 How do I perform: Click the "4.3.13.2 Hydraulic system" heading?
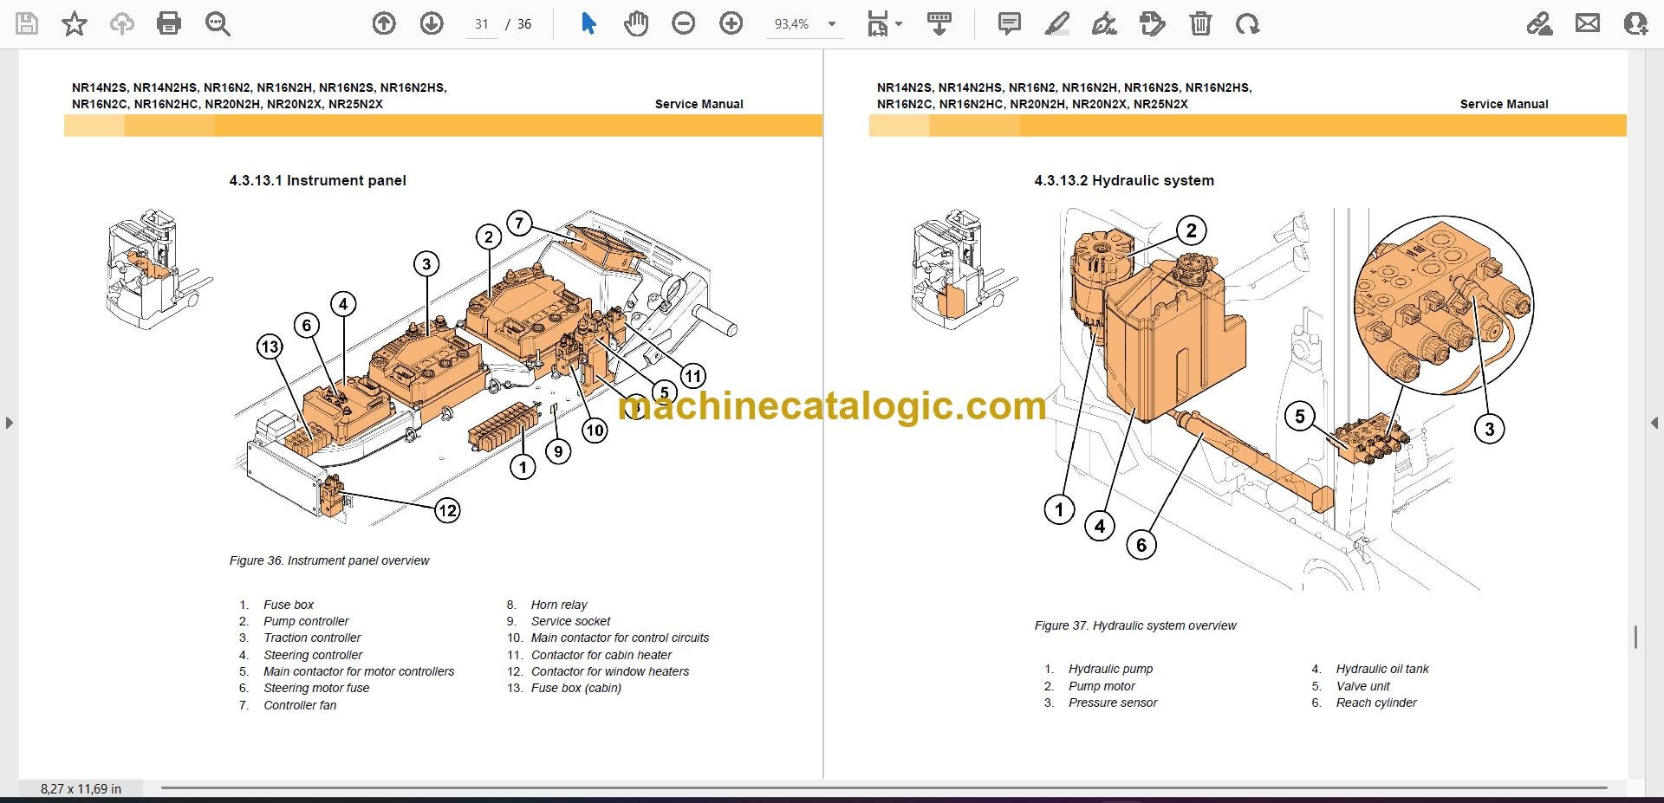tap(1124, 180)
